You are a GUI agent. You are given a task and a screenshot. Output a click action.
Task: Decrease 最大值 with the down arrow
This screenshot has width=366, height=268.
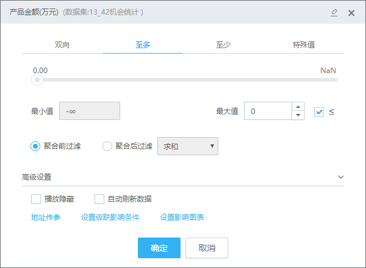tap(298, 115)
